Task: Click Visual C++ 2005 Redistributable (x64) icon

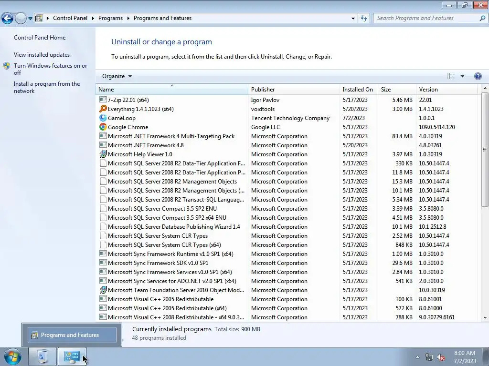Action: pos(103,308)
